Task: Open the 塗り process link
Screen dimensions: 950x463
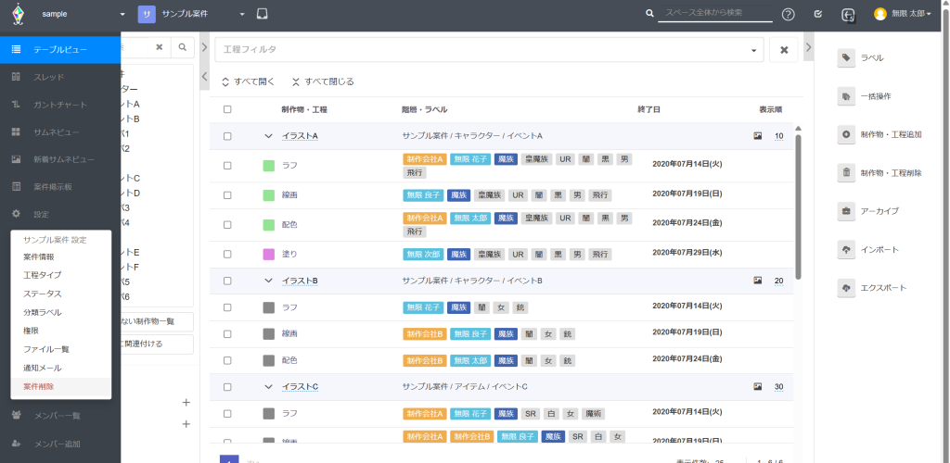Action: click(x=289, y=254)
